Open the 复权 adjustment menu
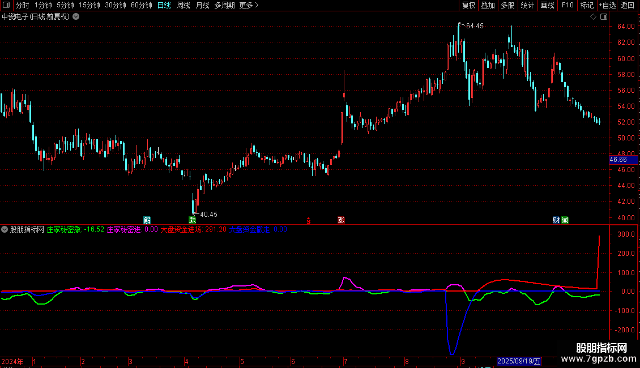 (468, 5)
